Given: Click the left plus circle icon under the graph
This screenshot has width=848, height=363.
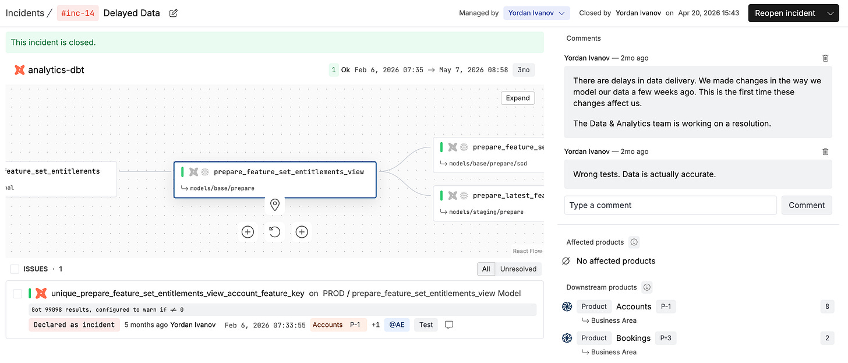Looking at the screenshot, I should pyautogui.click(x=248, y=232).
